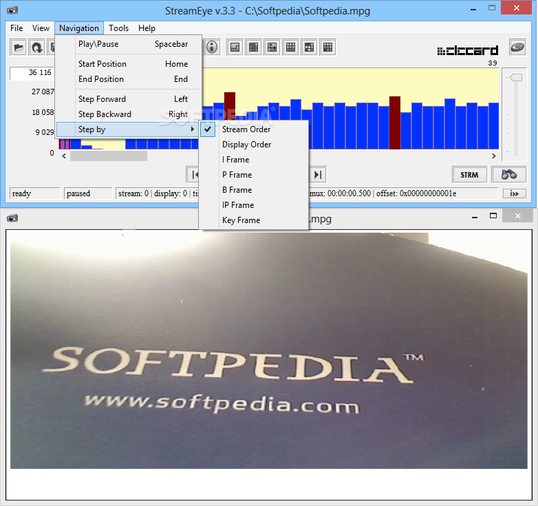Close the StreamEye main window
Screen dimensions: 538x506
(517, 8)
